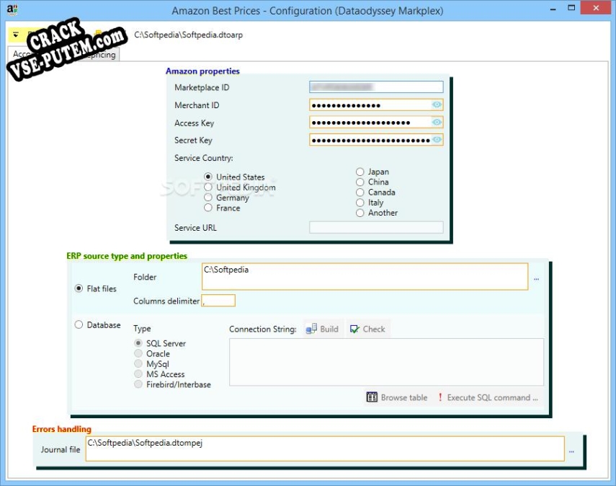Click the Service URL field
The height and width of the screenshot is (486, 616).
(x=376, y=227)
